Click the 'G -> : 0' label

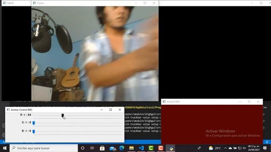(x=26, y=122)
